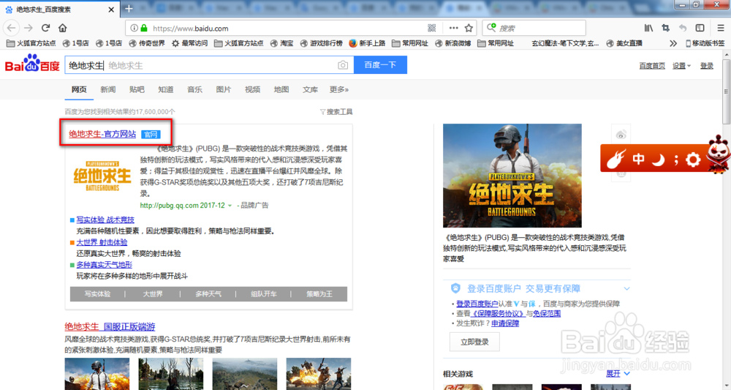Switch to the 地图 tab
This screenshot has width=731, height=390.
(281, 89)
